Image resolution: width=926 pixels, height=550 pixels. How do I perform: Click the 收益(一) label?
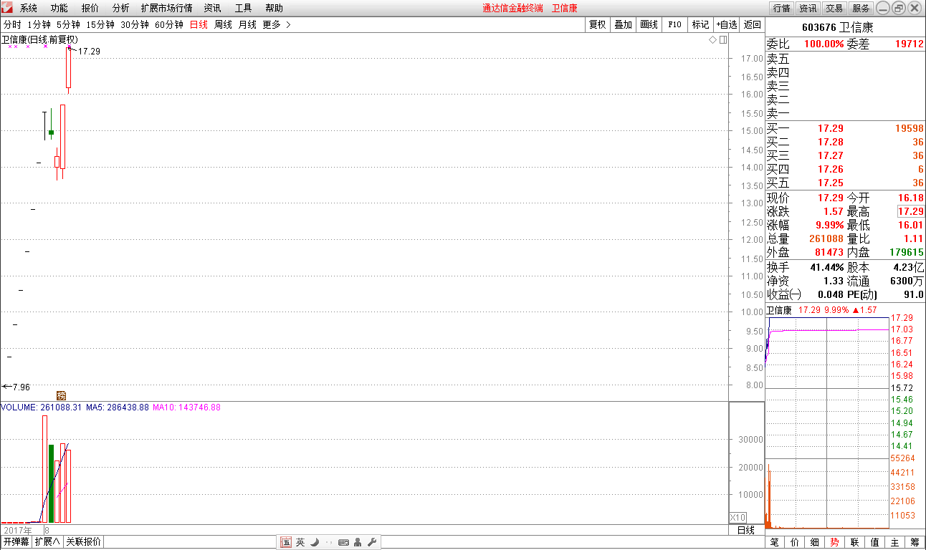(783, 294)
